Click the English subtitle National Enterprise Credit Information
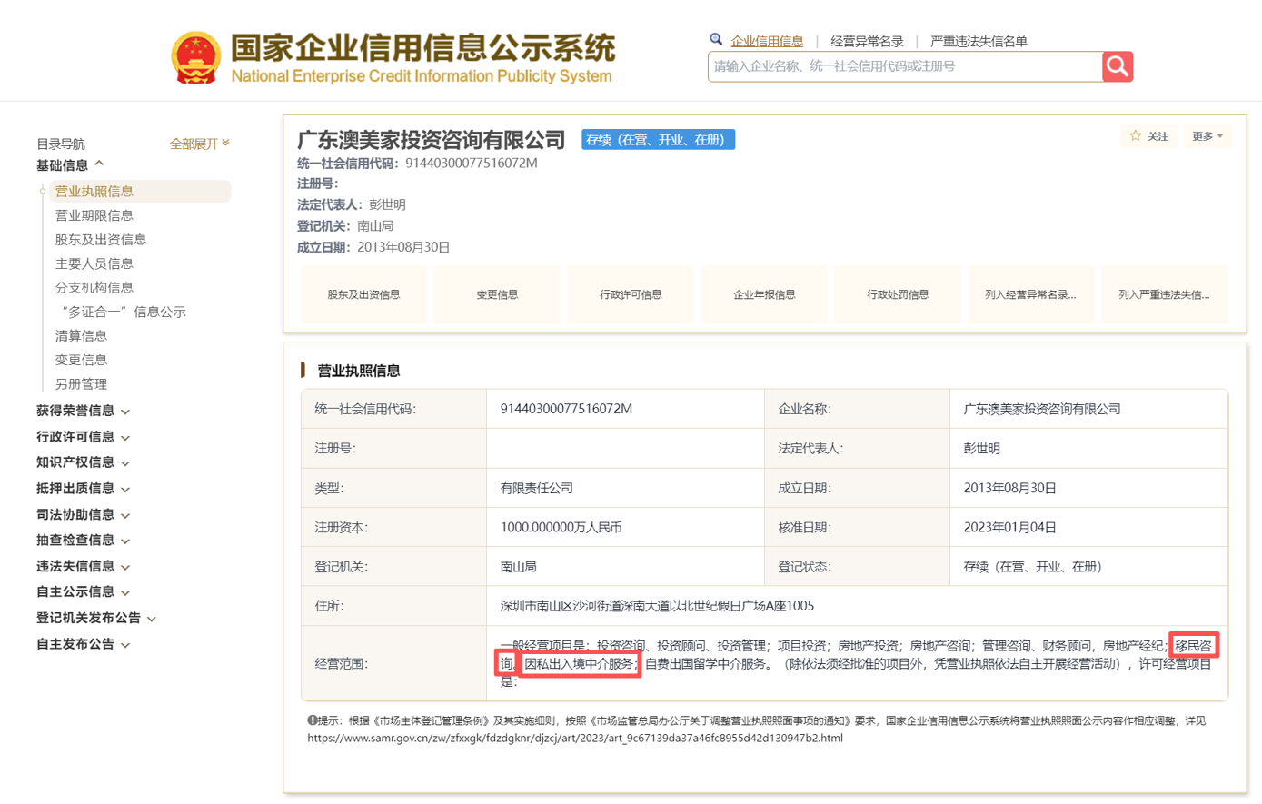 (422, 76)
